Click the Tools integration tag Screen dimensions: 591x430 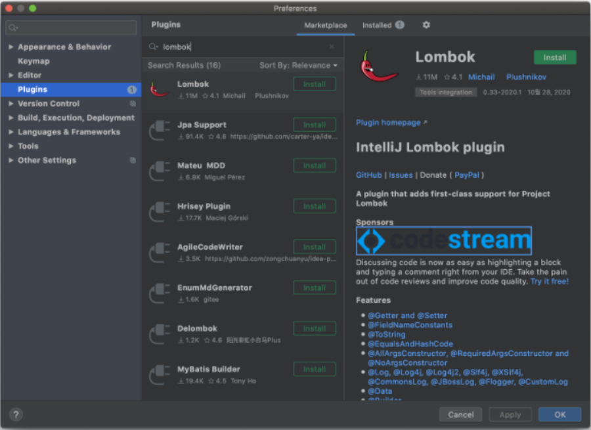click(x=446, y=93)
